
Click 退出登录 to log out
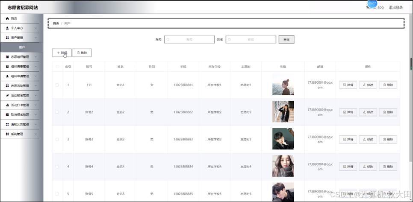[x=395, y=7]
